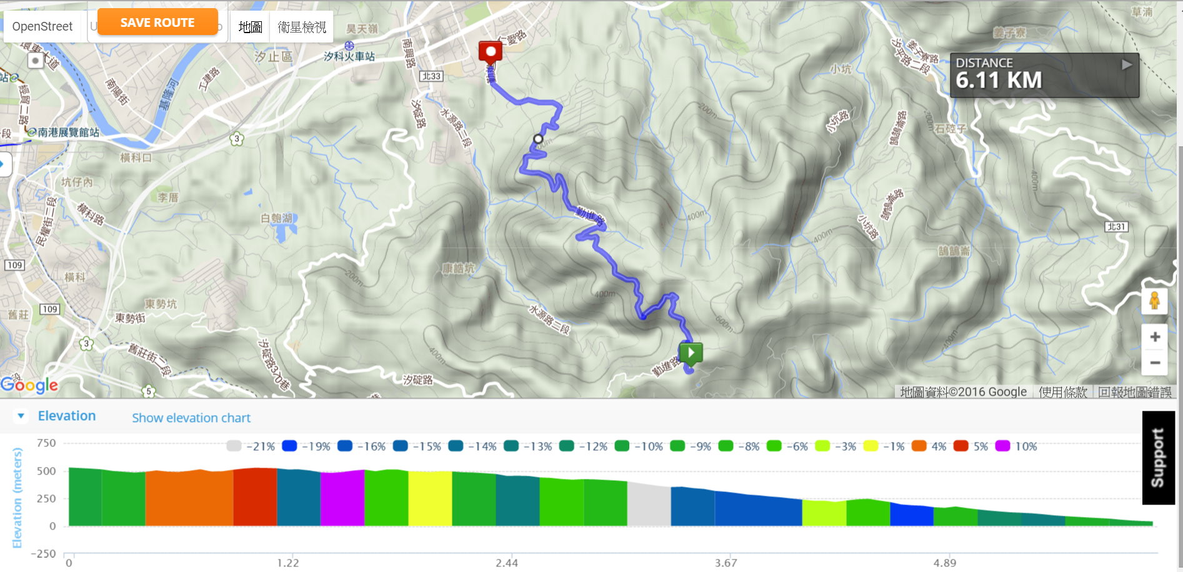Zoom out with the minus button
Image resolution: width=1183 pixels, height=572 pixels.
coord(1155,363)
